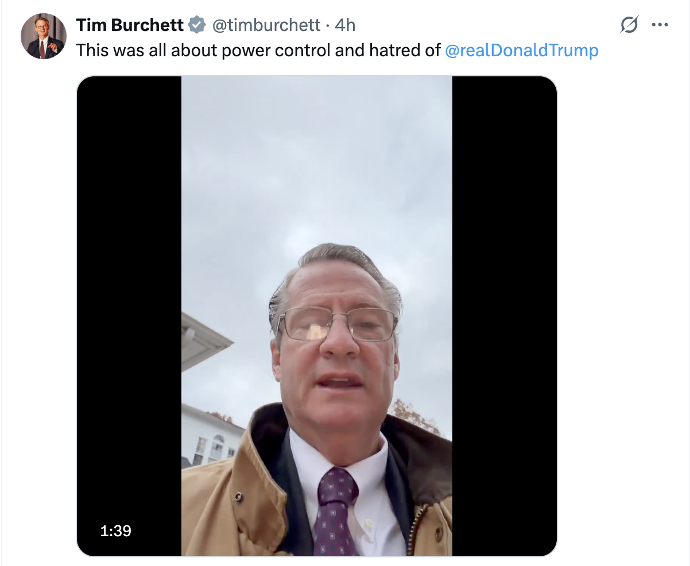Click the blue verified checkmark badge
The image size is (690, 566).
point(197,25)
